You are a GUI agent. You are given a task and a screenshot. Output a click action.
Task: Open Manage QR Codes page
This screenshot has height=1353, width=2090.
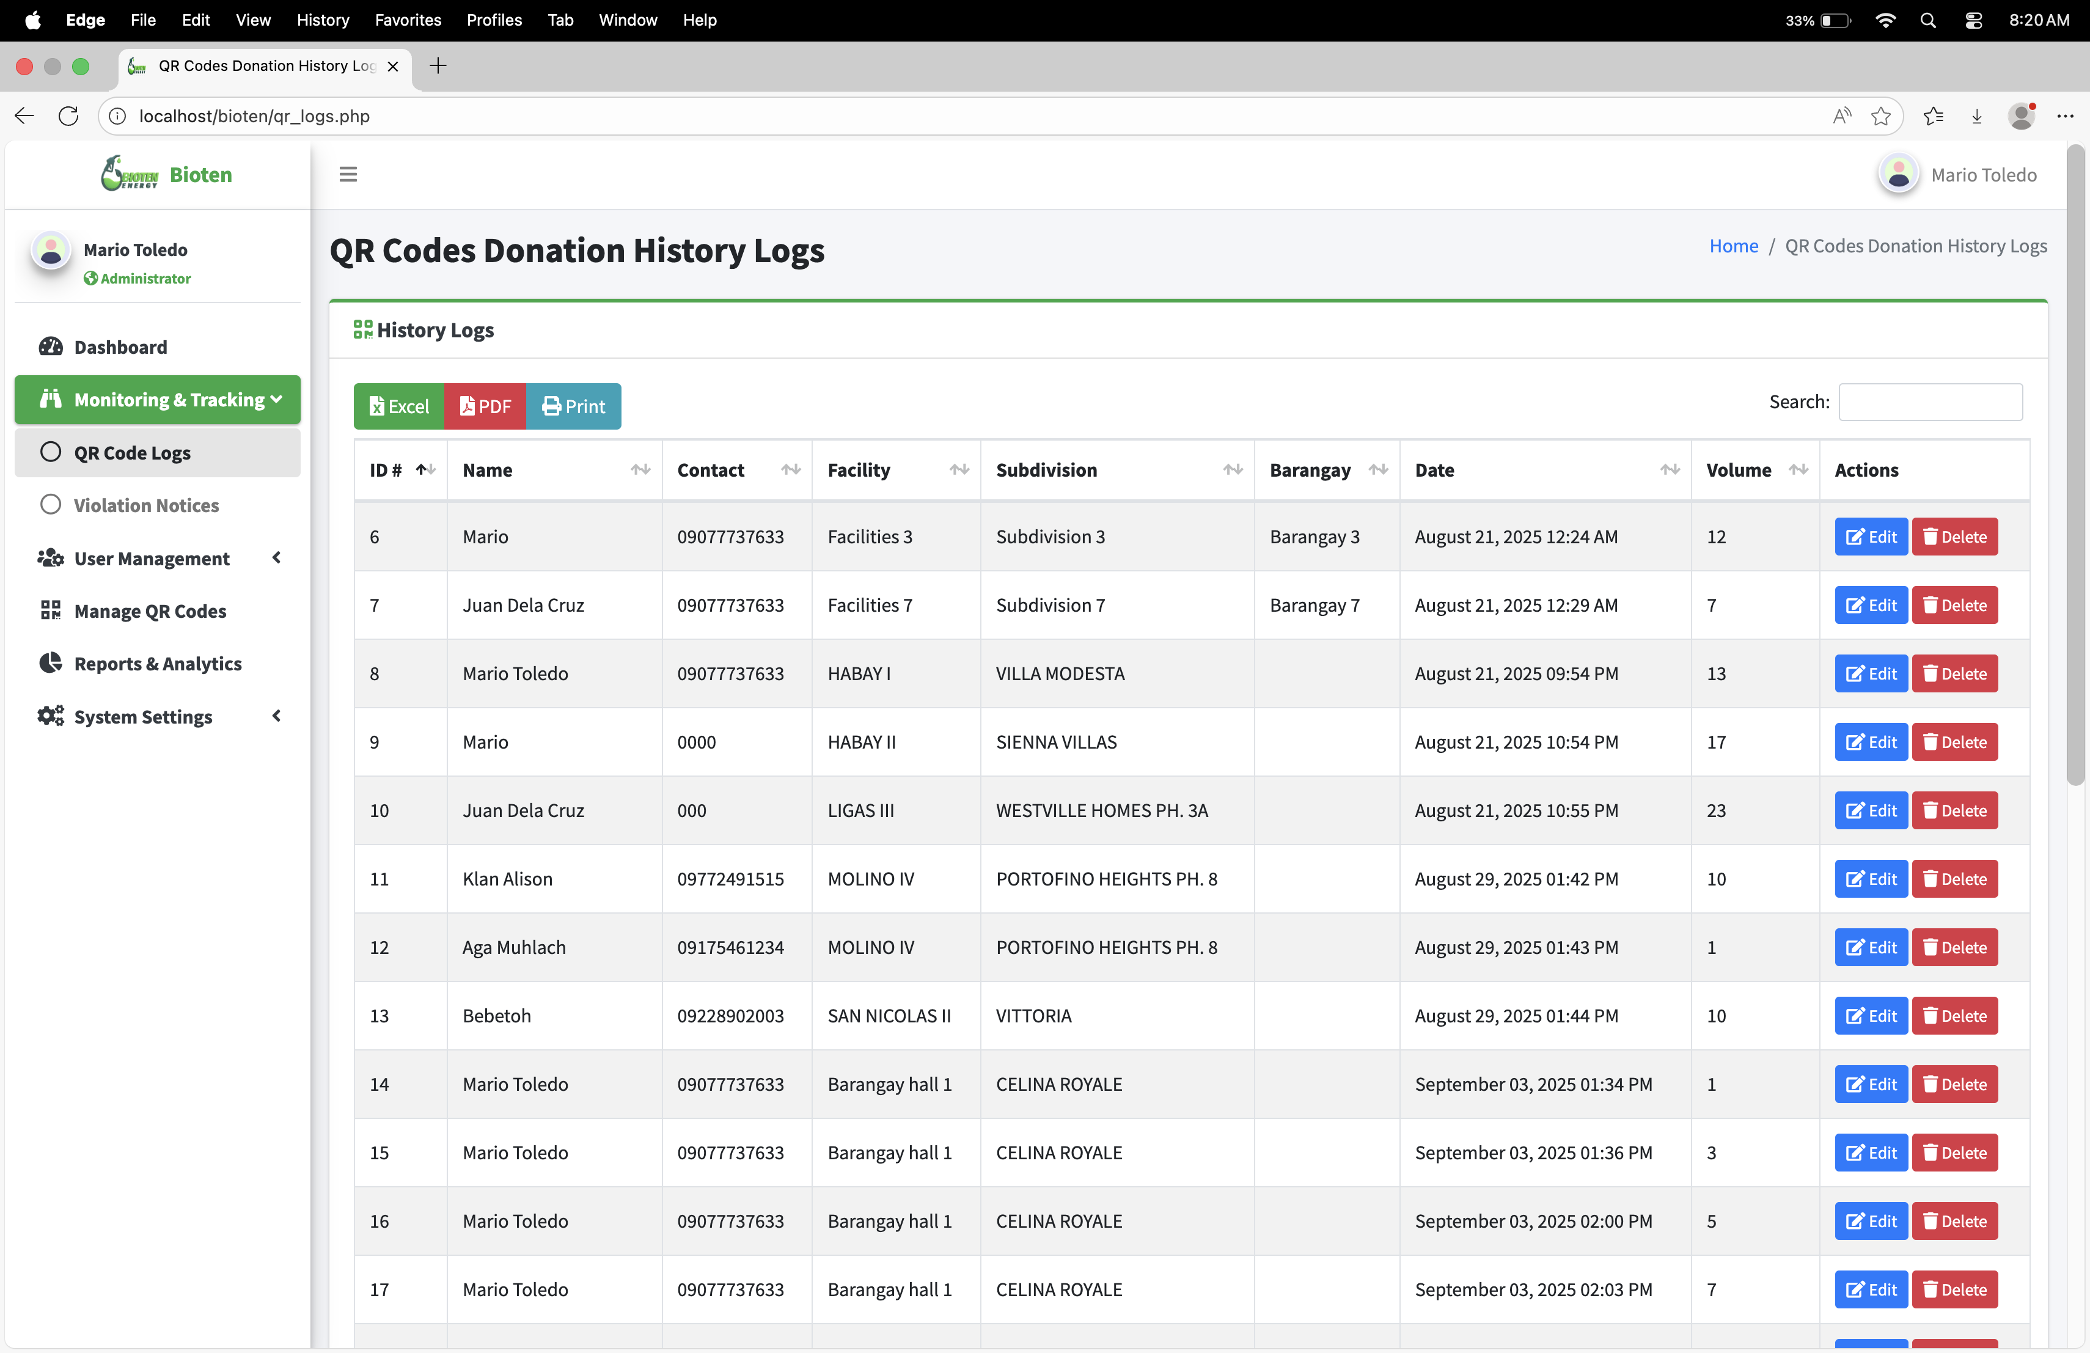[149, 611]
